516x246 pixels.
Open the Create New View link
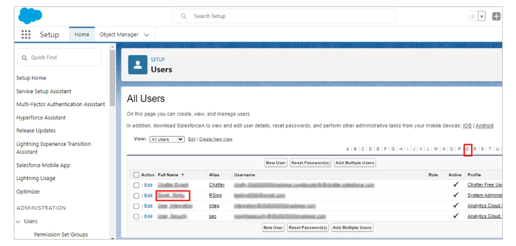pyautogui.click(x=215, y=140)
